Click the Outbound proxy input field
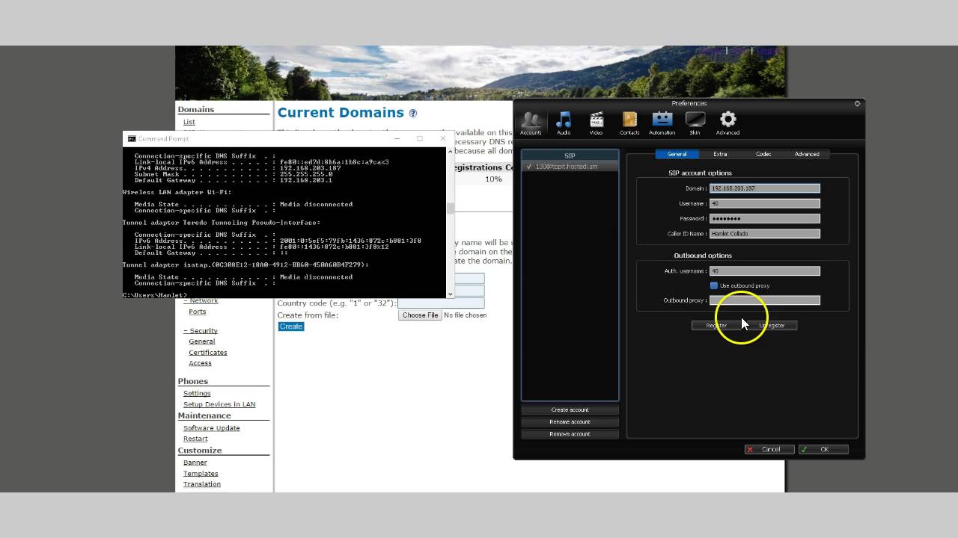This screenshot has height=538, width=958. click(x=764, y=300)
